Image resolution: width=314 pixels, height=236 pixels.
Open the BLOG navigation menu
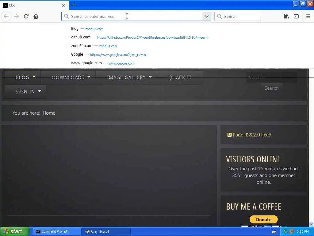(x=22, y=77)
